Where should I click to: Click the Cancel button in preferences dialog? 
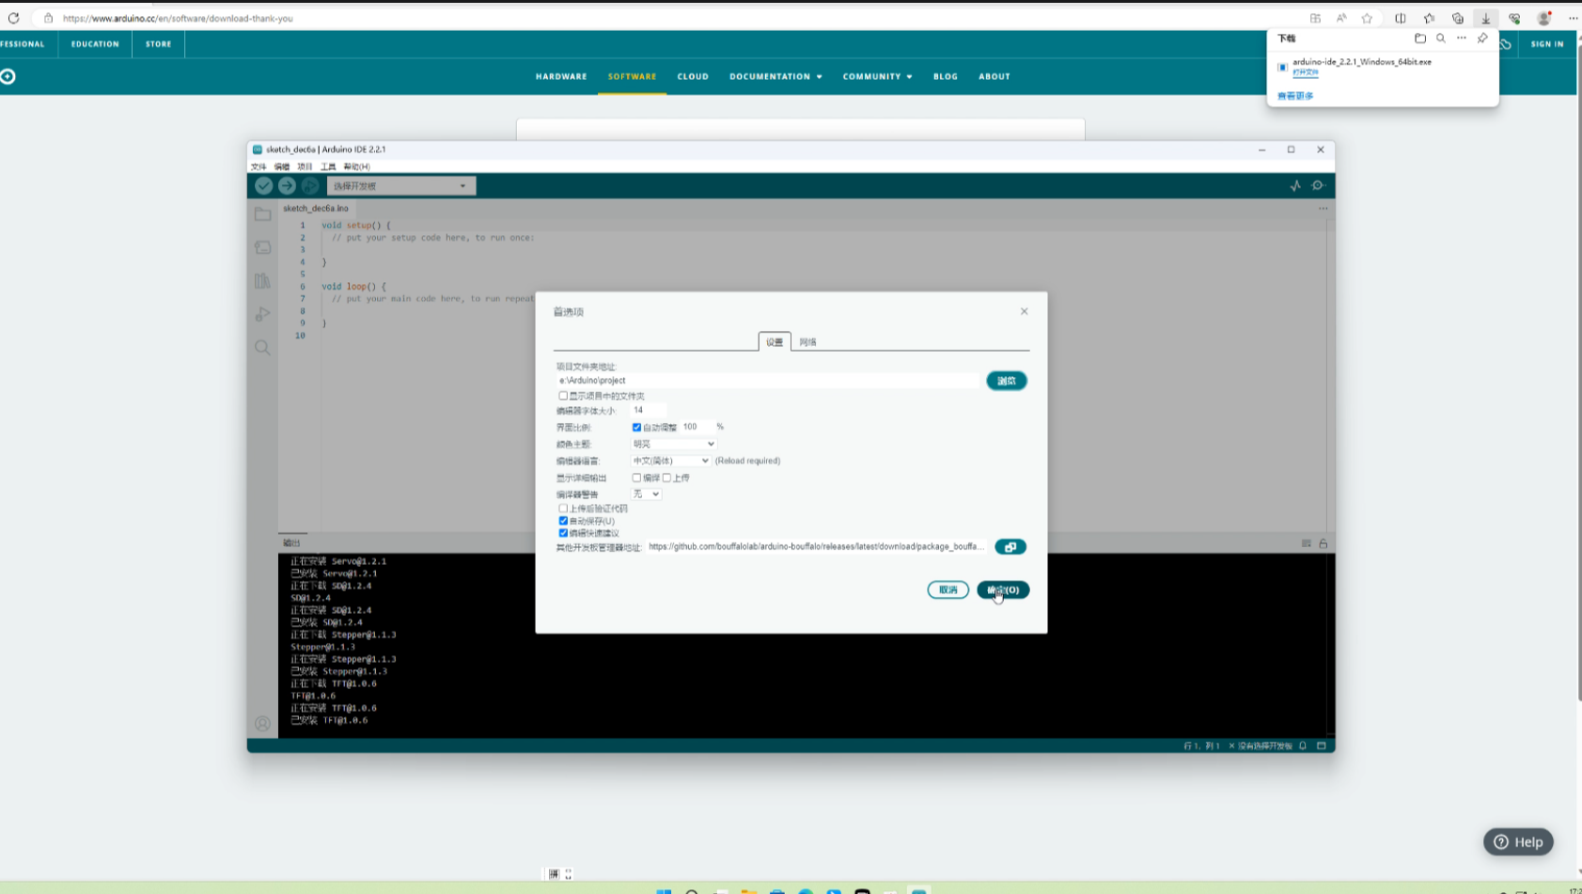pyautogui.click(x=948, y=590)
